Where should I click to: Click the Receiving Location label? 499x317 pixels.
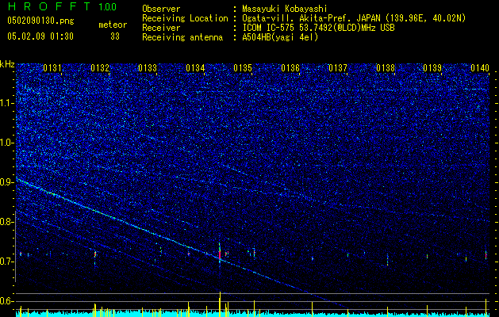tap(185, 18)
